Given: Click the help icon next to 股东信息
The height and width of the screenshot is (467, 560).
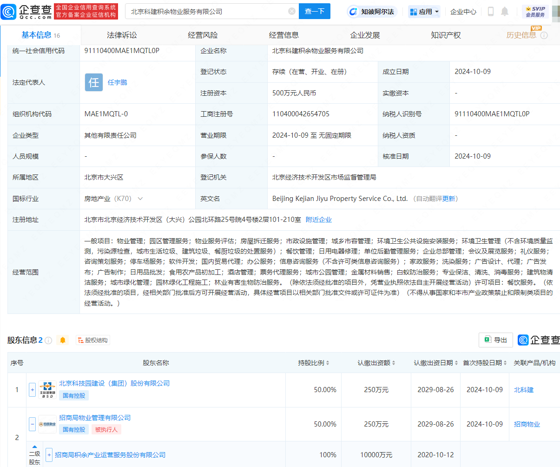Looking at the screenshot, I should coord(49,340).
